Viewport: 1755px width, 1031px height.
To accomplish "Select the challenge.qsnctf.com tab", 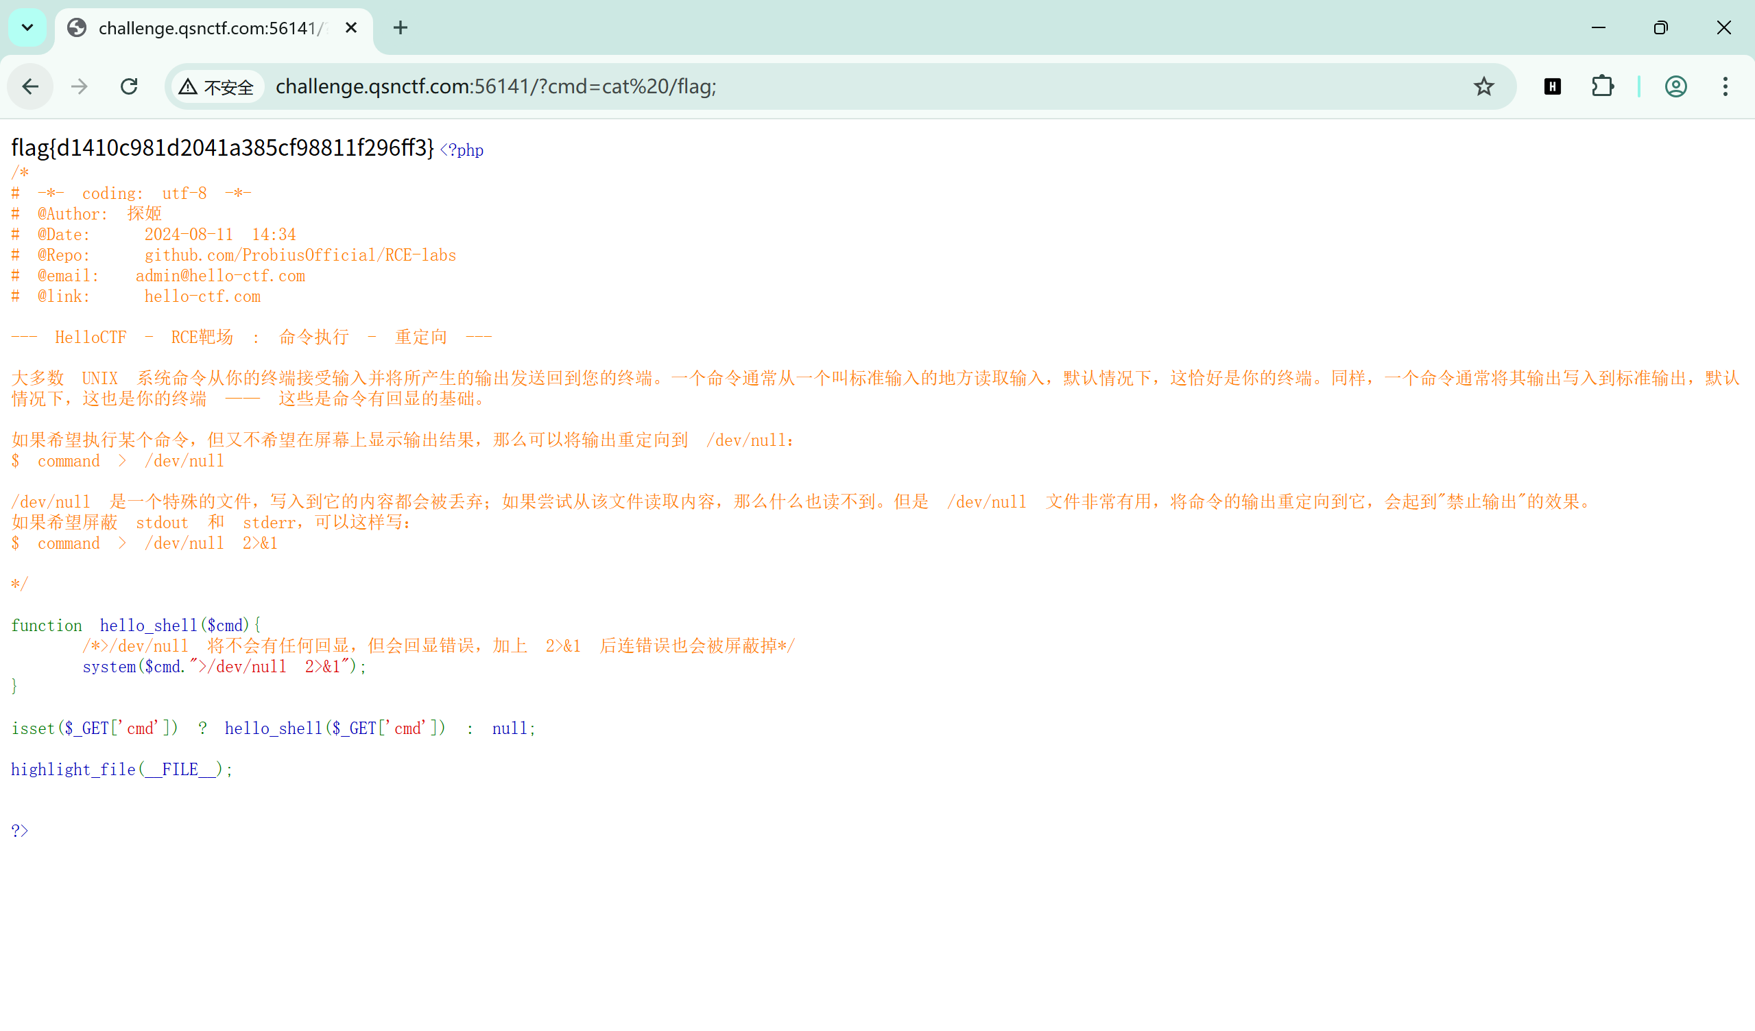I will (x=209, y=28).
